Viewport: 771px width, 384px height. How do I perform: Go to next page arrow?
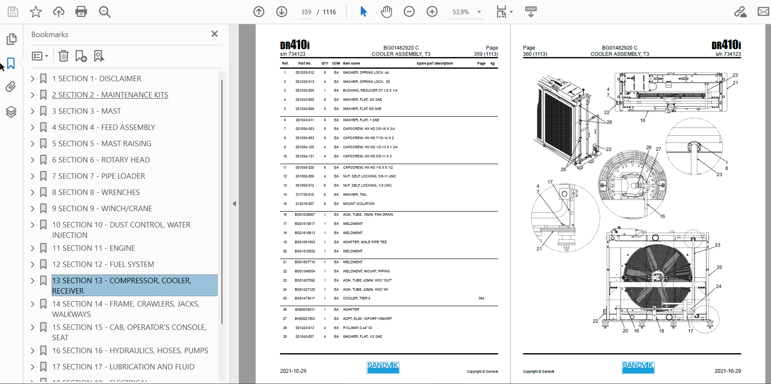[x=282, y=12]
